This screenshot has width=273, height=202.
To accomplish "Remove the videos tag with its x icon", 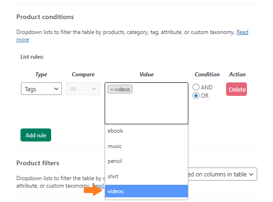I will [x=112, y=89].
